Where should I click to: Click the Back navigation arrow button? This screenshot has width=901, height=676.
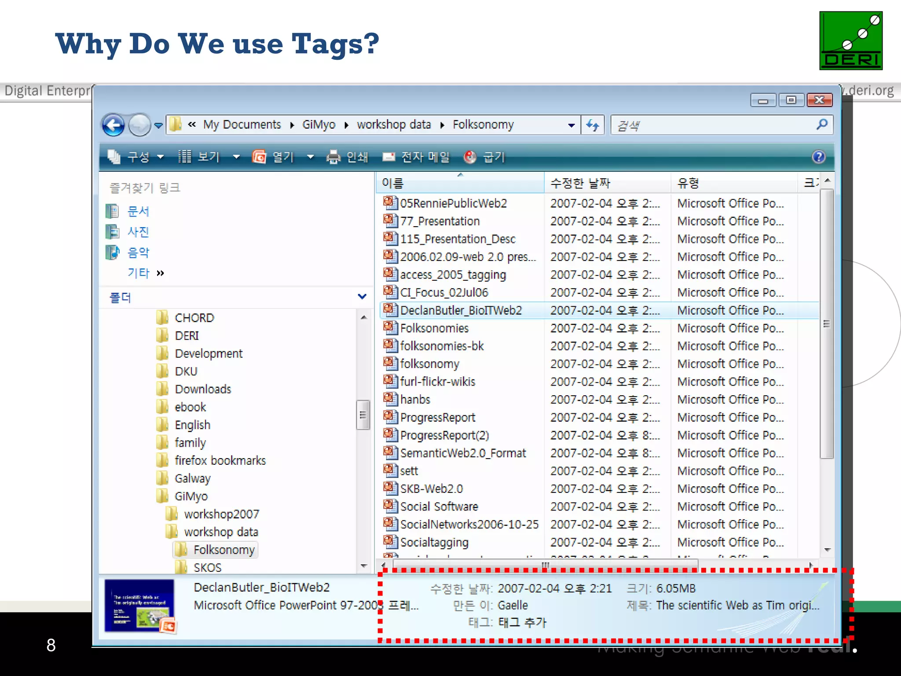click(x=113, y=125)
